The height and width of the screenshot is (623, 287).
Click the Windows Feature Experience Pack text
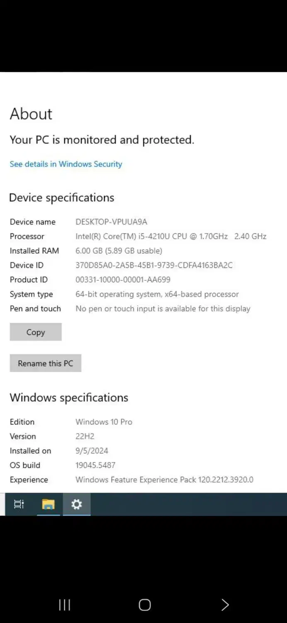point(164,480)
